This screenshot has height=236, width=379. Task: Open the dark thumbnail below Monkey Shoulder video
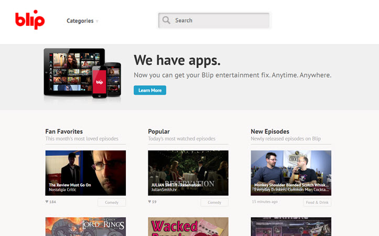pos(291,227)
